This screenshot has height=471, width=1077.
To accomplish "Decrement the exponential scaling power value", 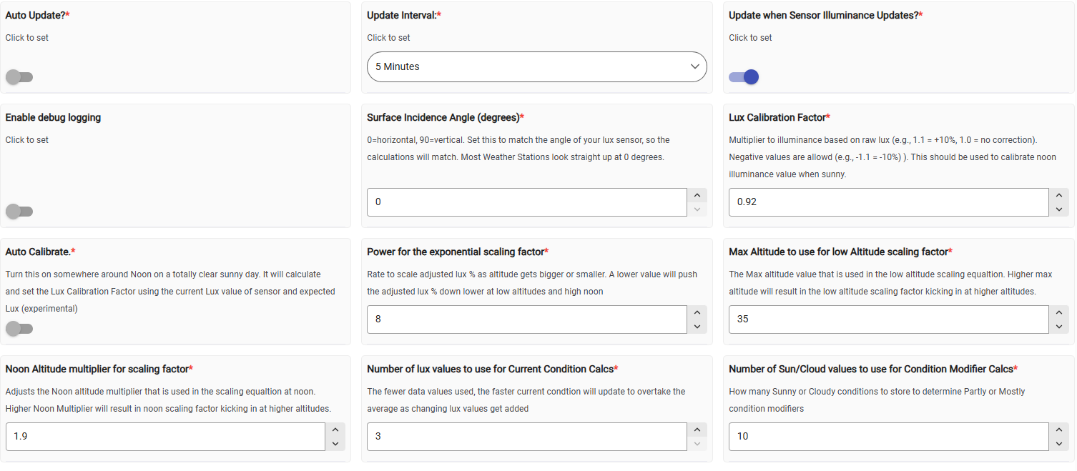I will pyautogui.click(x=697, y=327).
